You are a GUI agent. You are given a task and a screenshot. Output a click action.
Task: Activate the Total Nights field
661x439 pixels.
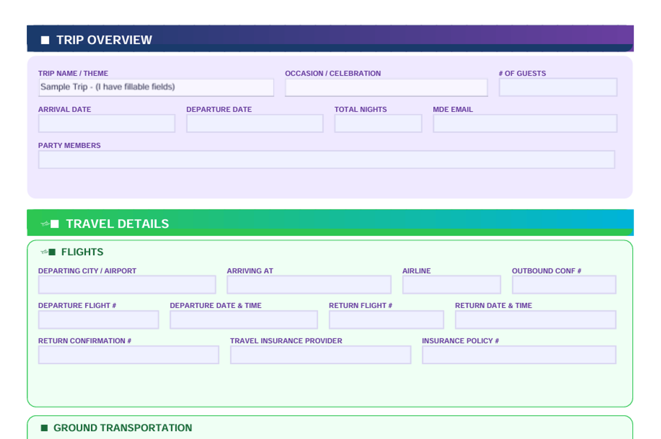378,123
